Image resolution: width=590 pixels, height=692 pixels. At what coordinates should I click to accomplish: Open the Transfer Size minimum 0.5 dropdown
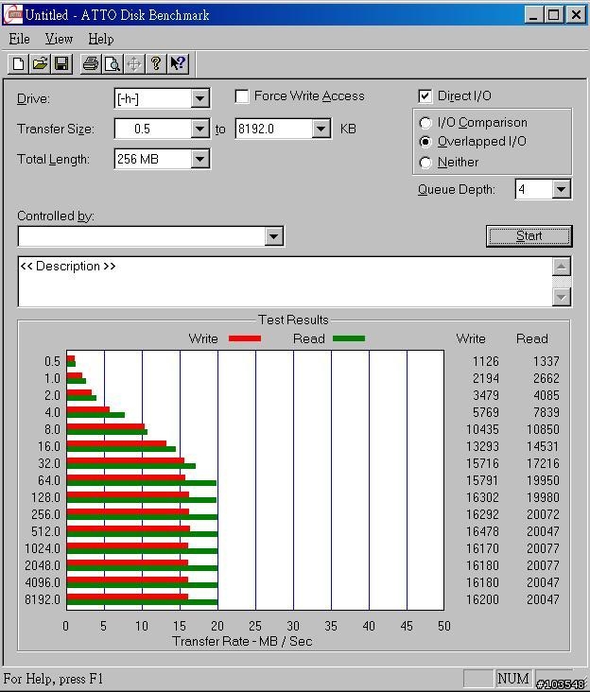200,129
